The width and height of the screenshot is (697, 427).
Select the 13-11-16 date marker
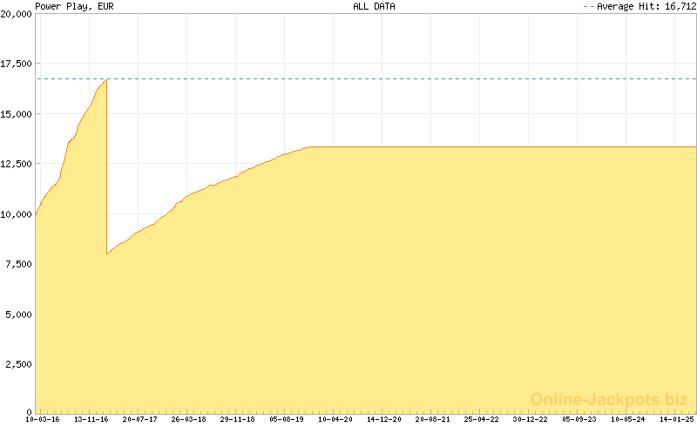(x=91, y=419)
